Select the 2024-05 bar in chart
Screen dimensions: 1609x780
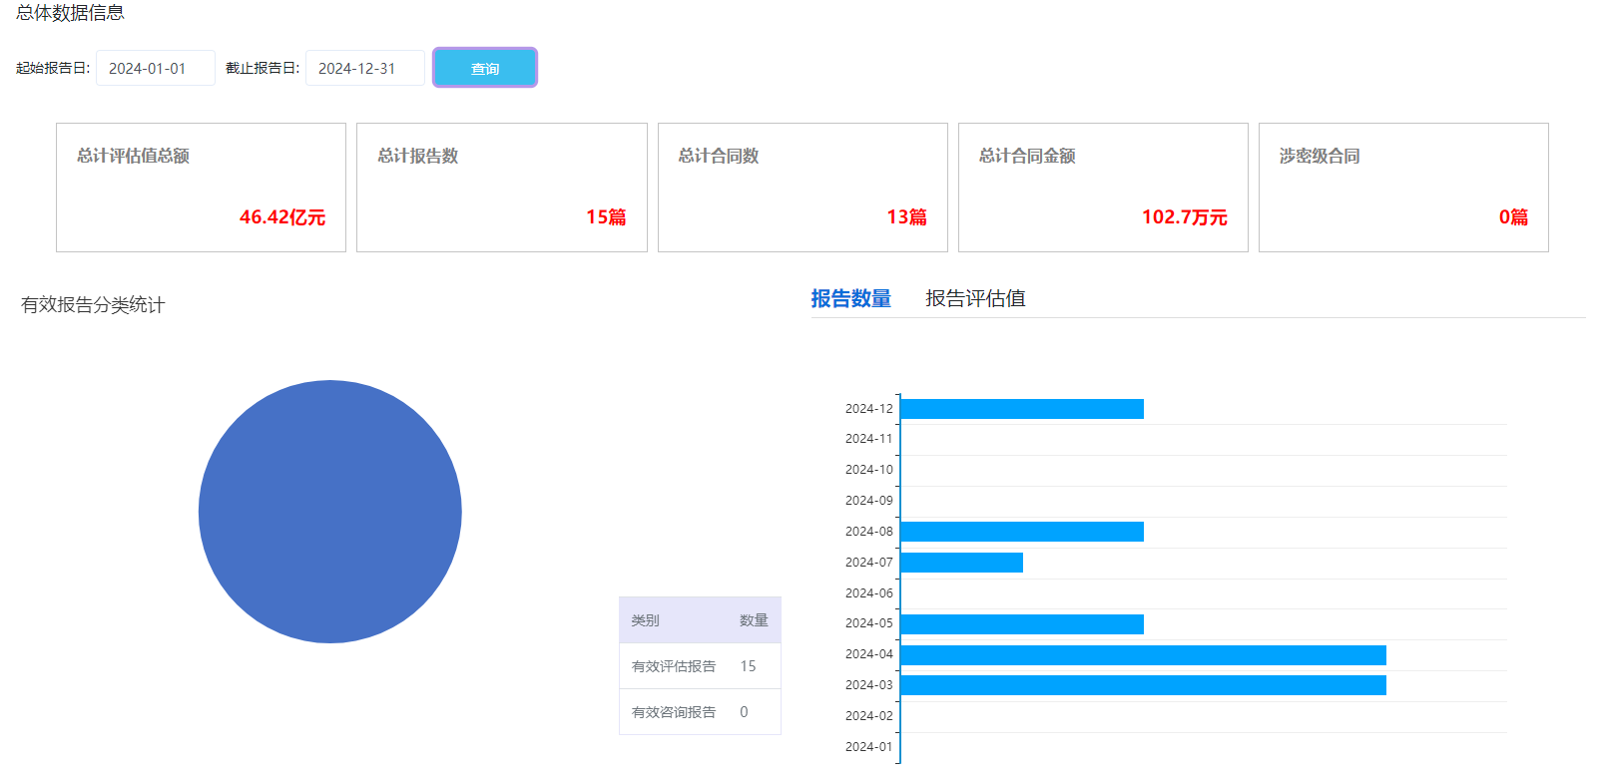tap(1021, 624)
